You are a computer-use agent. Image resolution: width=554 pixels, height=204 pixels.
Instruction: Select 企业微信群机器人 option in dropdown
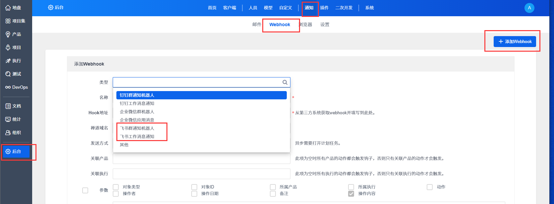[137, 112]
